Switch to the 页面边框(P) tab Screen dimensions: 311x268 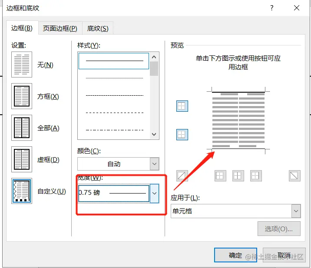coord(60,28)
